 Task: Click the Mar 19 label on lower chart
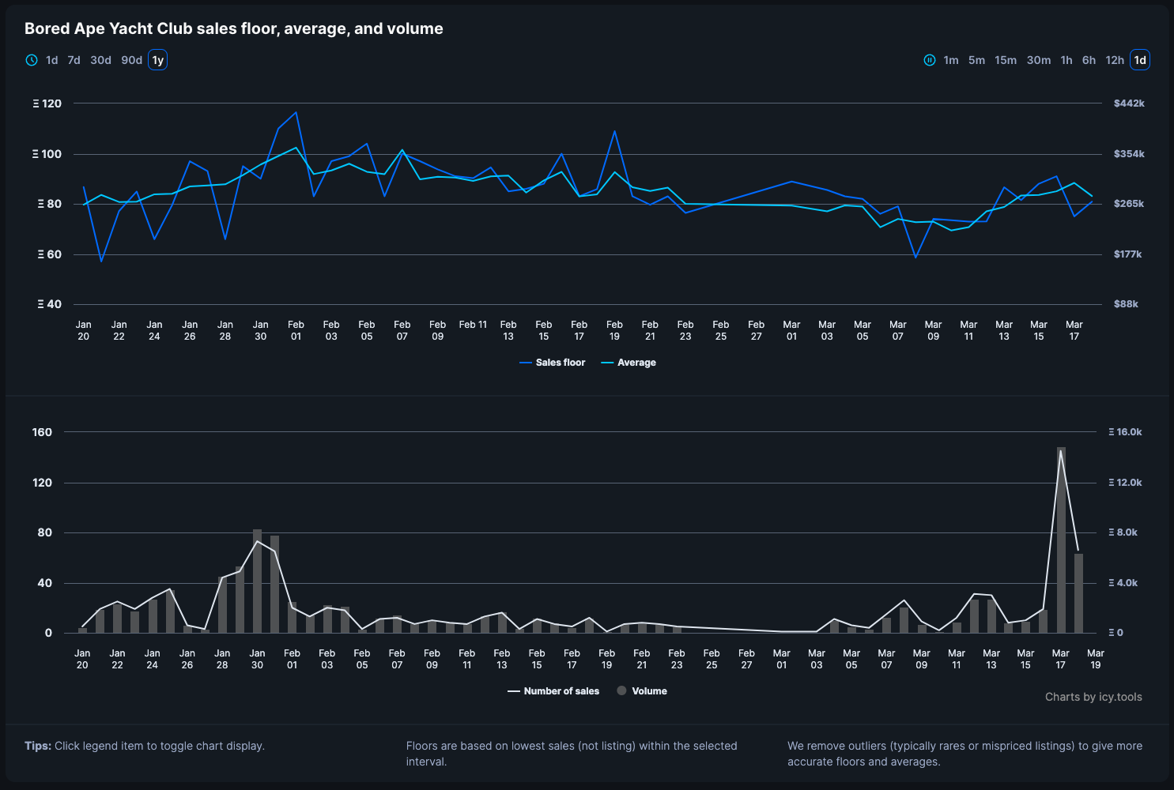[x=1096, y=659]
